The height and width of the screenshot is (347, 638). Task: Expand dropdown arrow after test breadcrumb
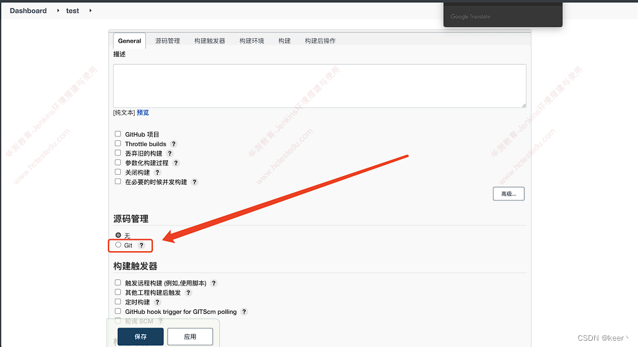pos(90,11)
